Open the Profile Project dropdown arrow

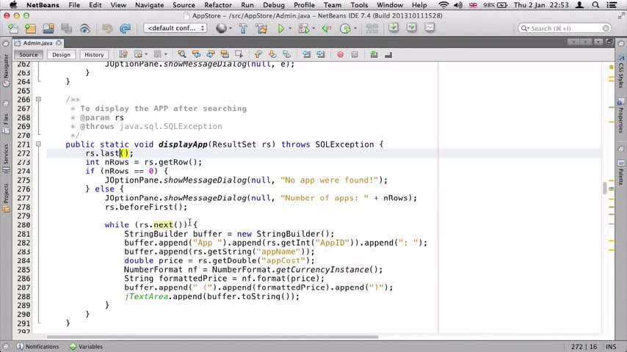[355, 29]
